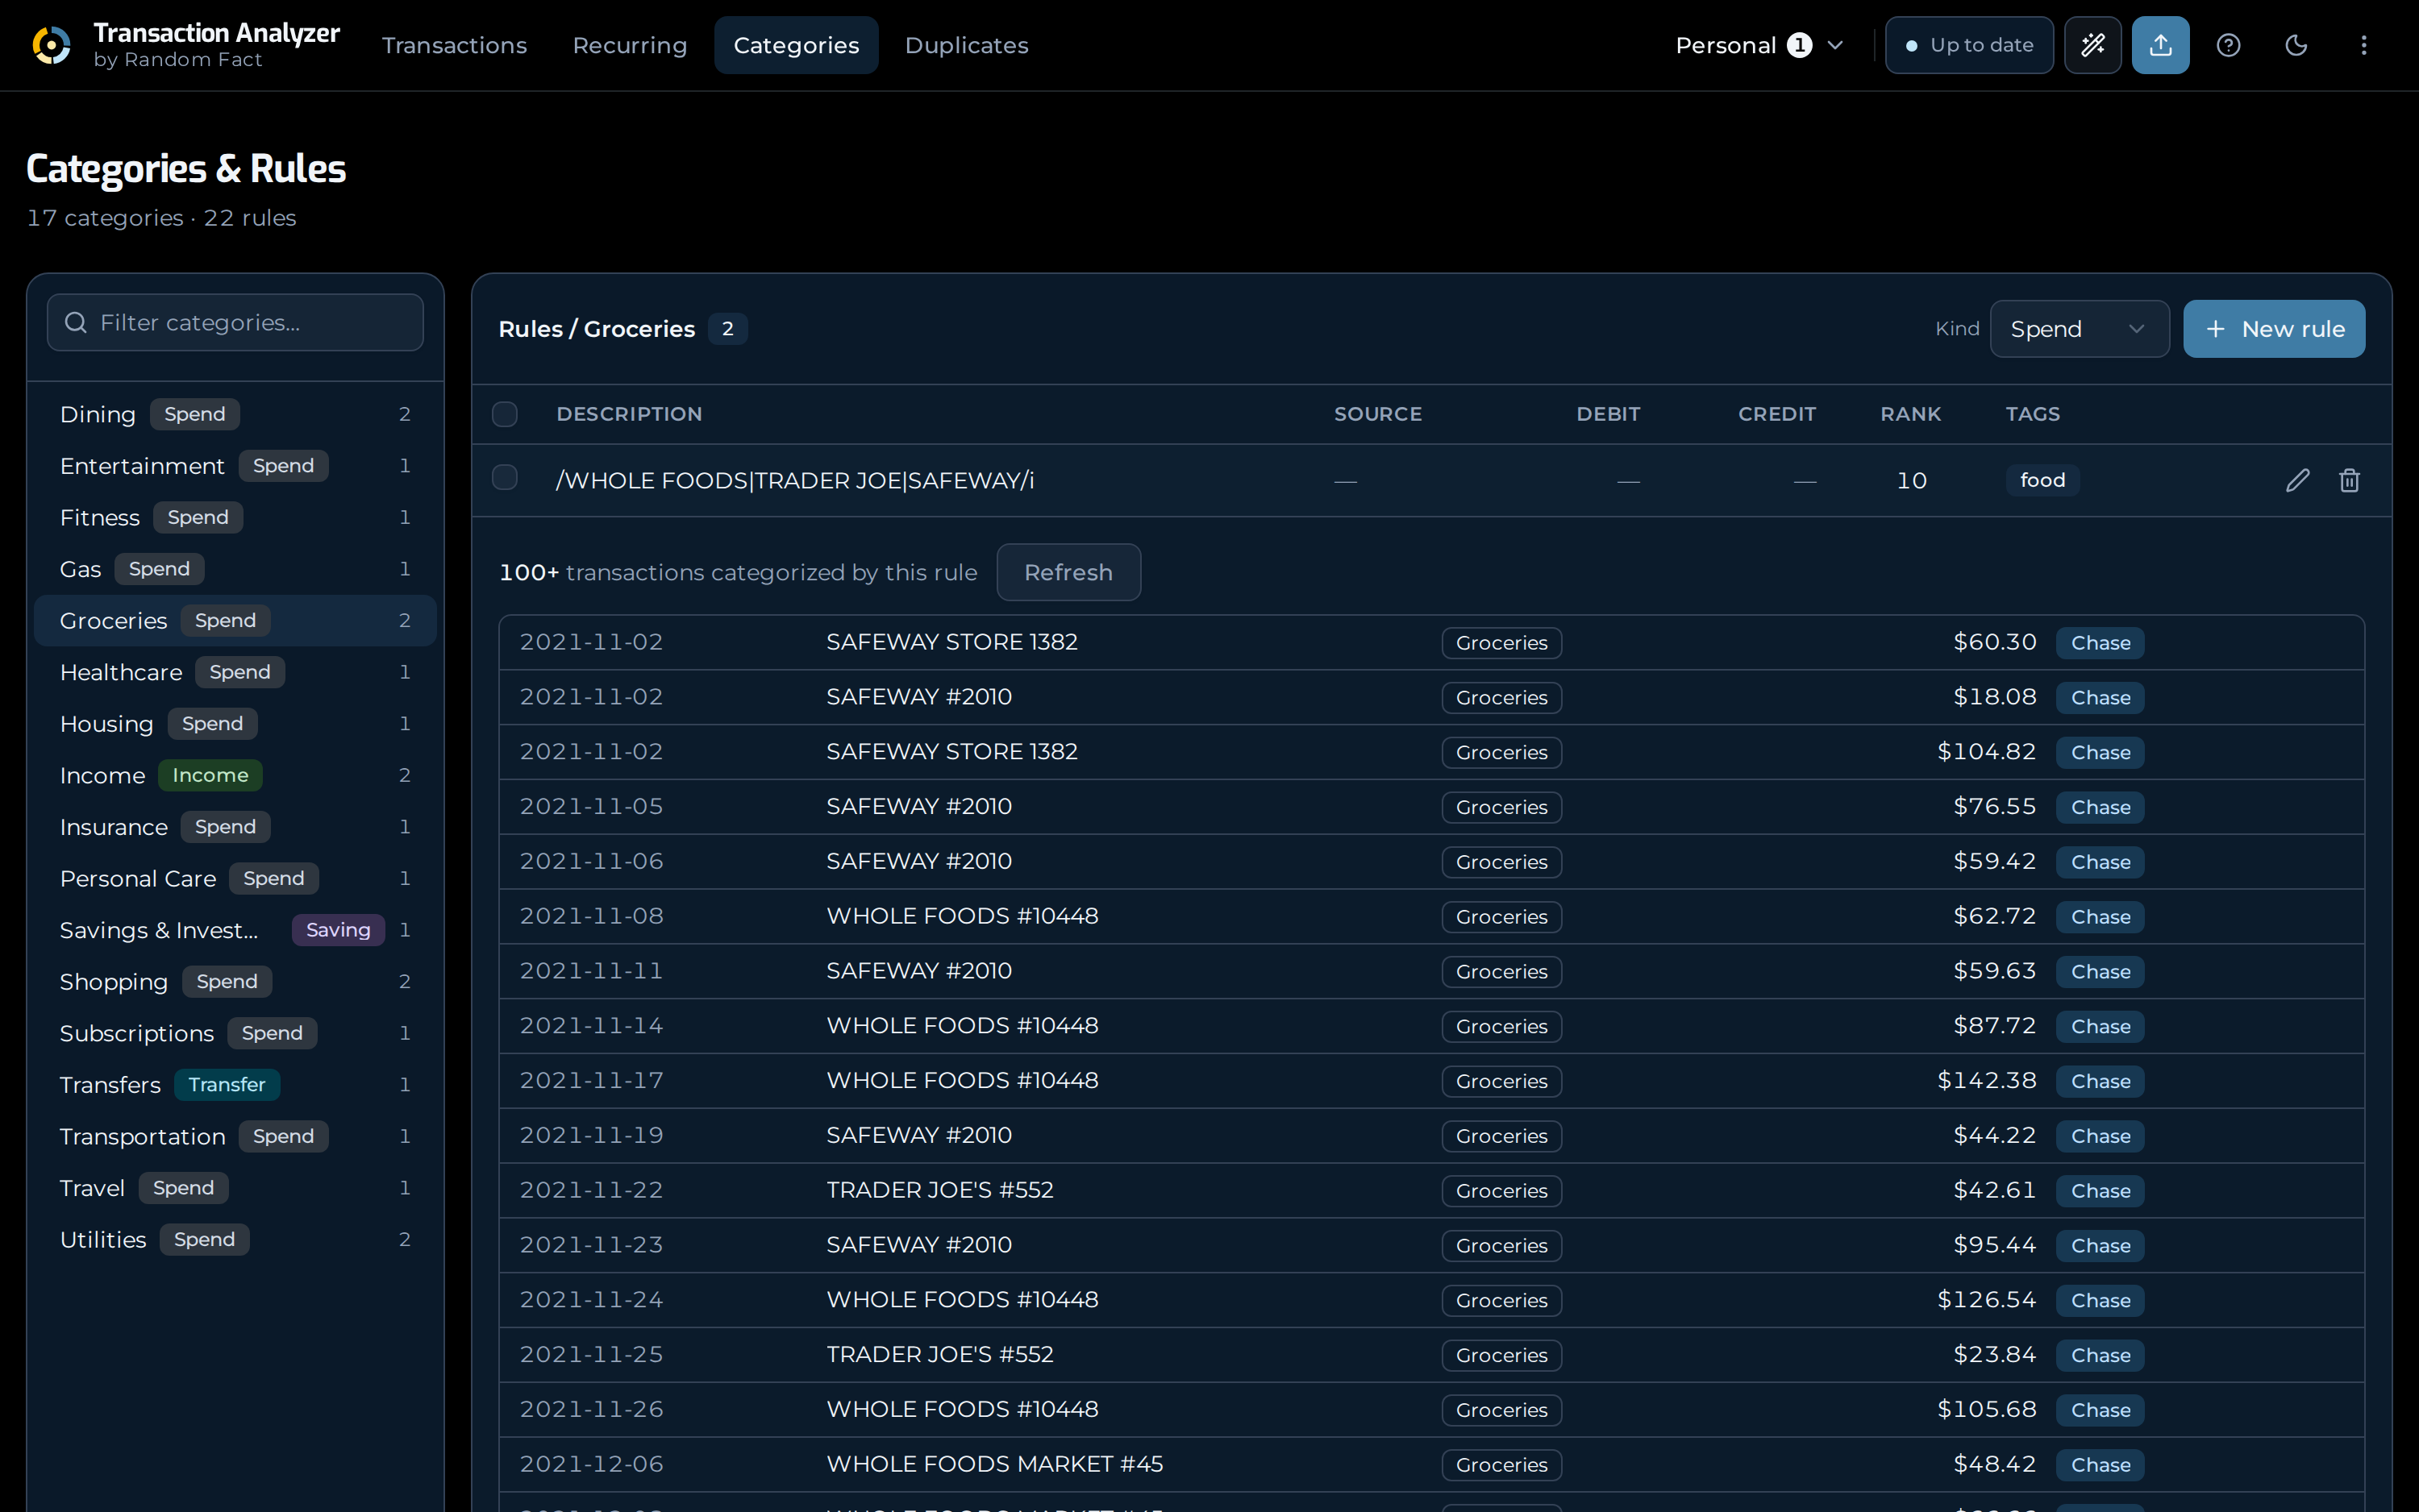Select the Income category
Image resolution: width=2419 pixels, height=1512 pixels.
tap(235, 775)
